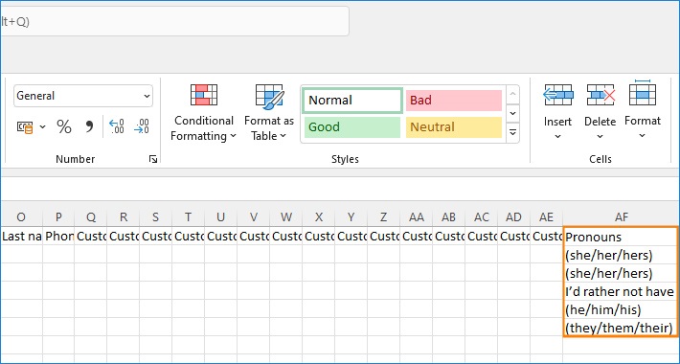680x364 pixels.
Task: Select the 'Last na' header cell
Action: pos(22,236)
